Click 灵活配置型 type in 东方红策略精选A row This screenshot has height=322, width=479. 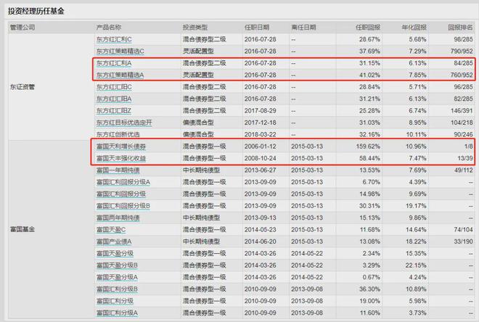click(x=198, y=75)
